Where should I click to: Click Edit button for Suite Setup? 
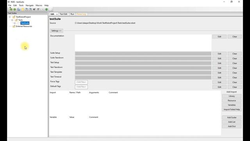220,54
